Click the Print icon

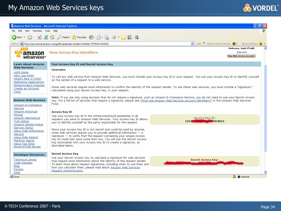(107, 37)
